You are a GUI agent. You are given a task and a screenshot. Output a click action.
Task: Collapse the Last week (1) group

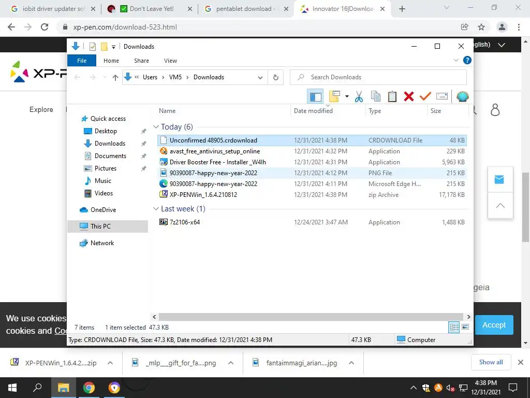[156, 209]
